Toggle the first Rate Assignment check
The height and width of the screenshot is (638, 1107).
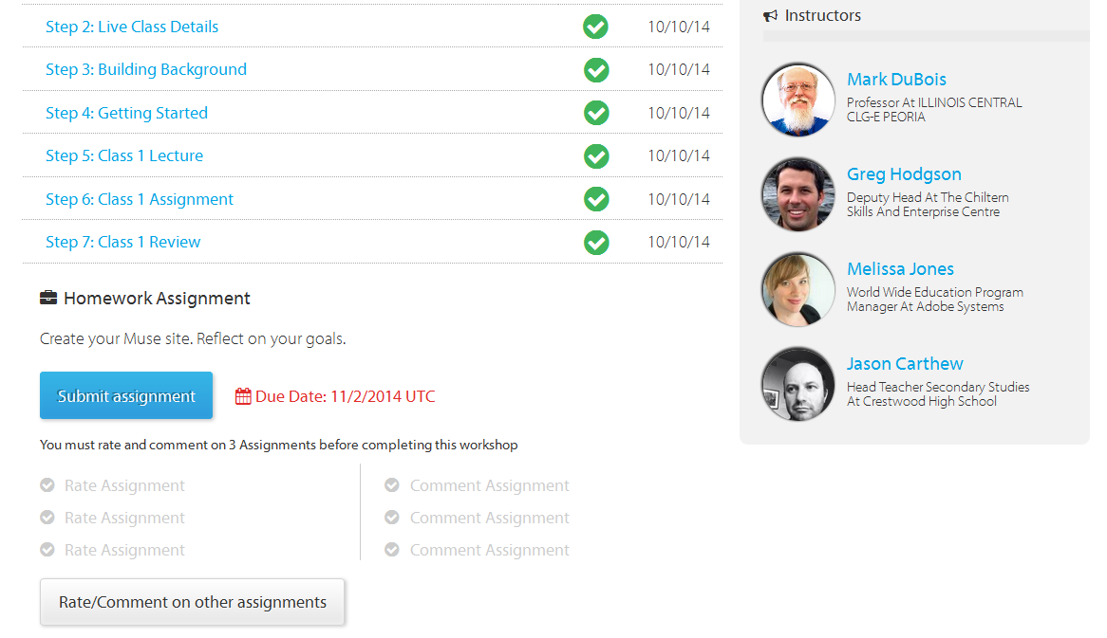pos(47,485)
